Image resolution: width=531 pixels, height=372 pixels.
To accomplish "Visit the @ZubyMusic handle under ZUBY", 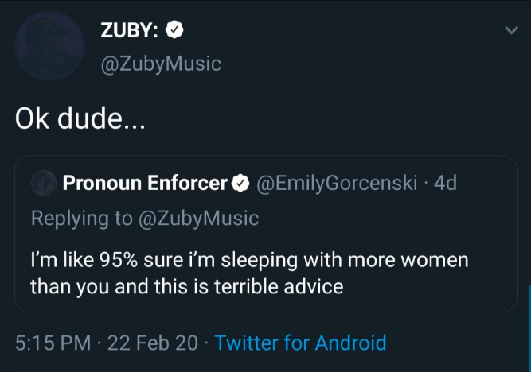I will pyautogui.click(x=160, y=64).
